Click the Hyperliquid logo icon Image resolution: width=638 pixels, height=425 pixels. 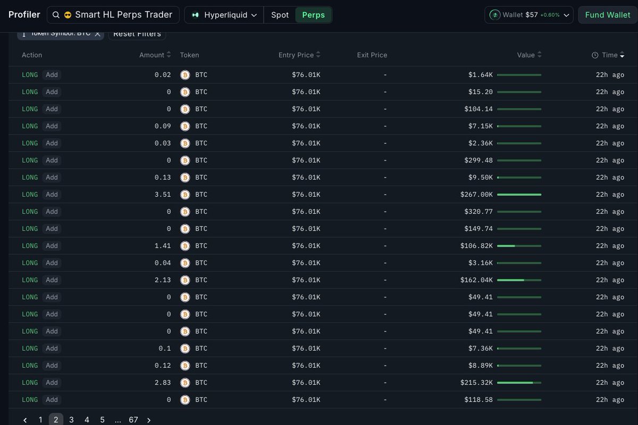pos(196,15)
